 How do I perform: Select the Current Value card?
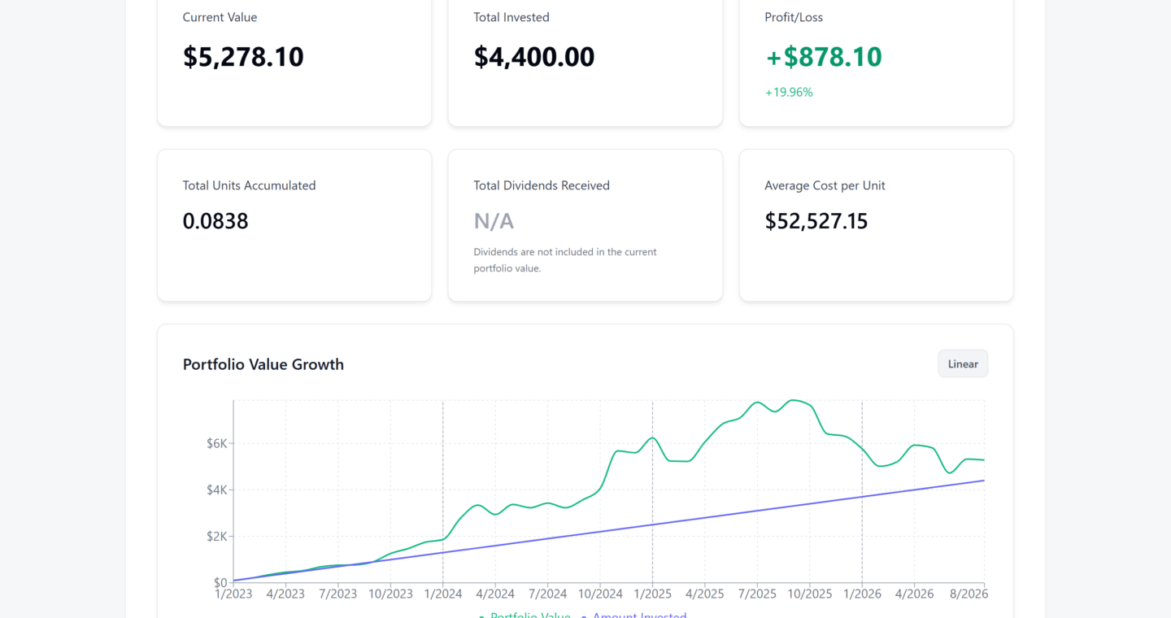pyautogui.click(x=294, y=59)
